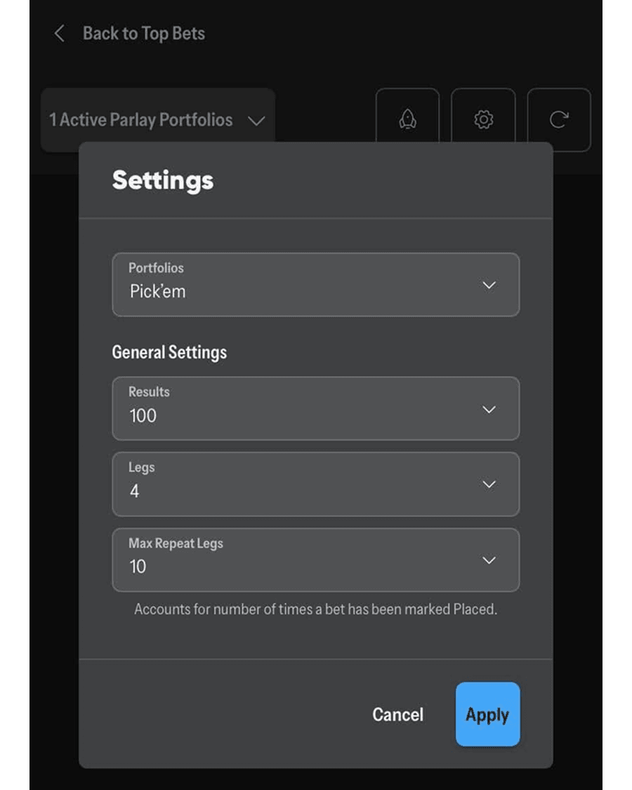Image resolution: width=632 pixels, height=790 pixels.
Task: Expand the Max Repeat Legs dropdown
Action: tap(315, 560)
